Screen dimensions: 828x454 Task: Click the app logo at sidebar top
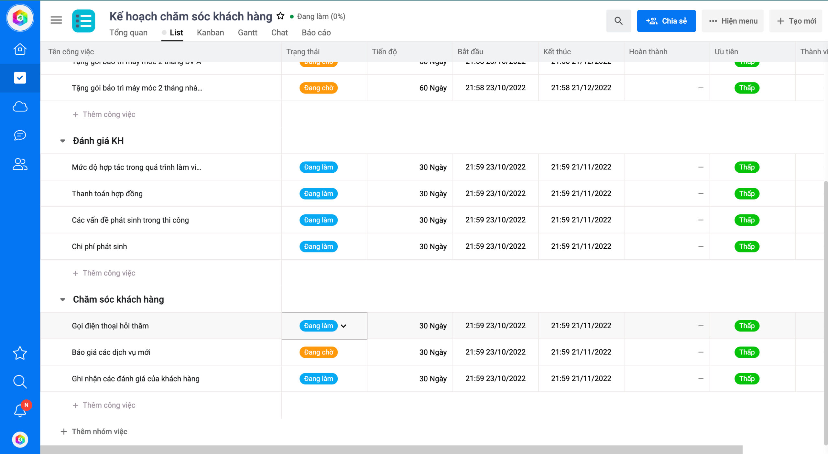20,18
